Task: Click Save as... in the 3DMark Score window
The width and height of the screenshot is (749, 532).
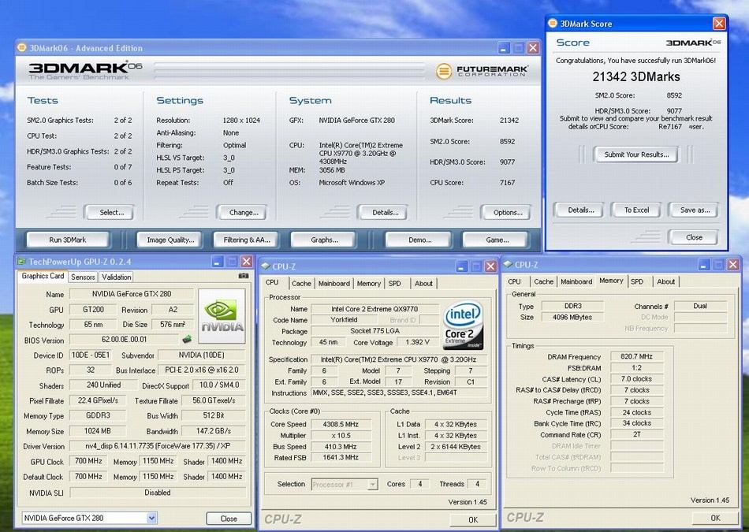Action: [x=694, y=210]
